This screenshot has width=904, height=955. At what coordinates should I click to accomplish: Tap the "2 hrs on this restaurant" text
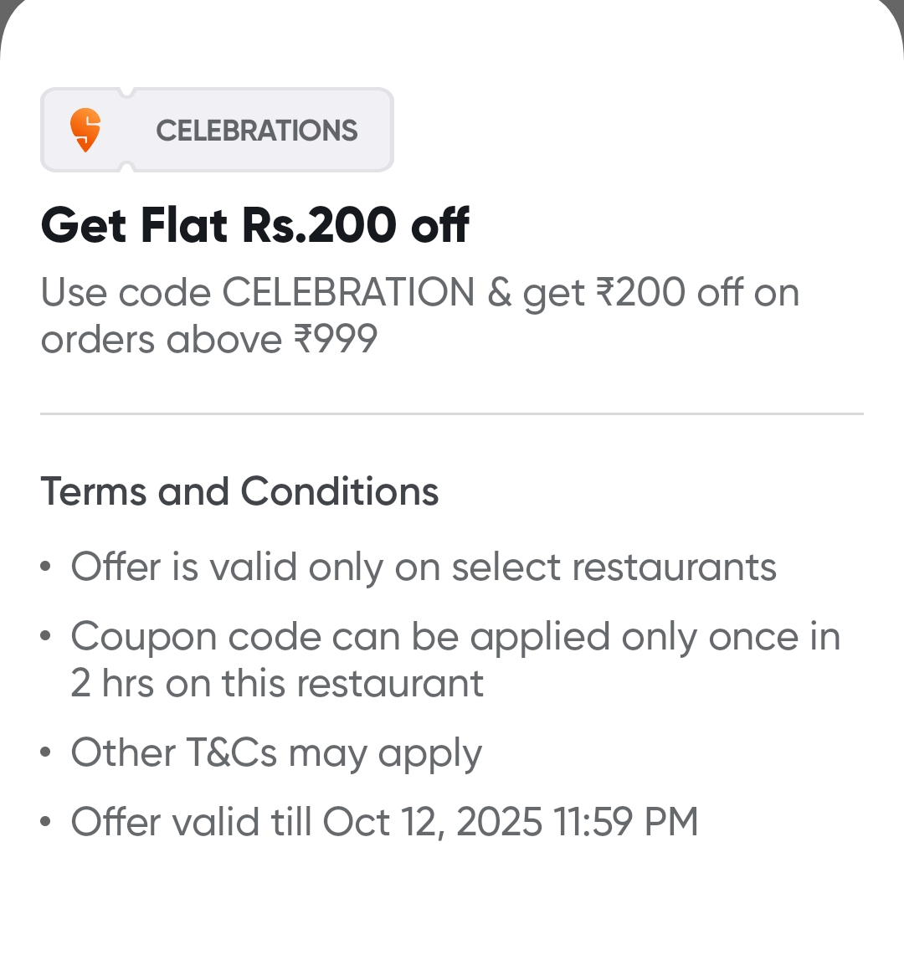point(277,684)
